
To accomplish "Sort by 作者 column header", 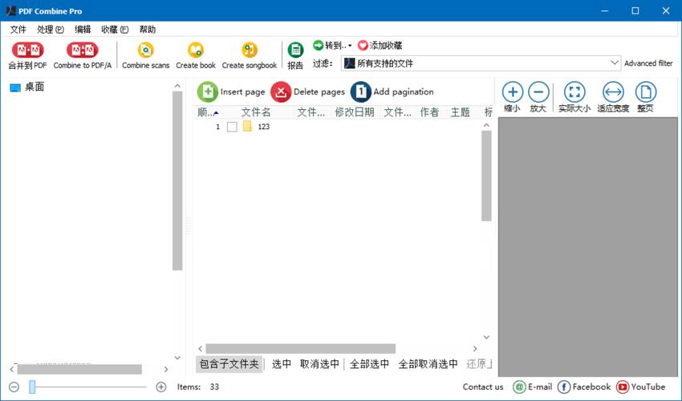I will [430, 112].
